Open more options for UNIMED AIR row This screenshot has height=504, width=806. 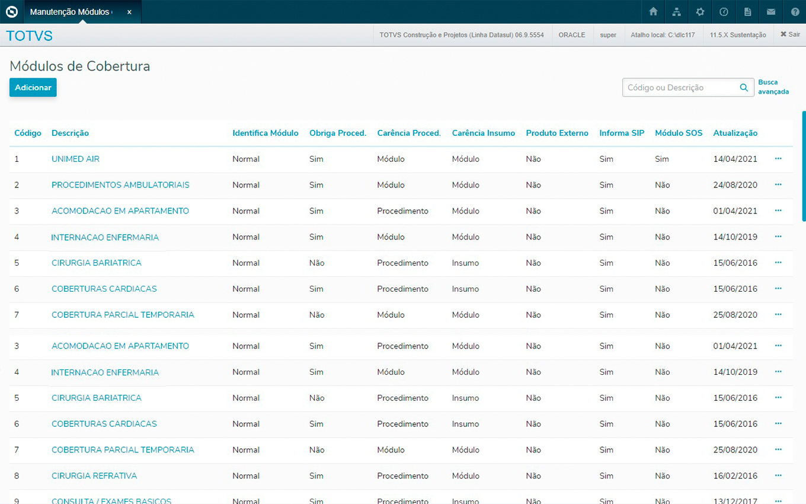coord(778,159)
